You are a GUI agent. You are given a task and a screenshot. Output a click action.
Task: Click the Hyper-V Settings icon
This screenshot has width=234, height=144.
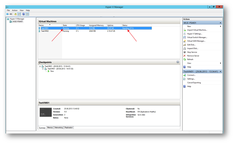coord(185,34)
